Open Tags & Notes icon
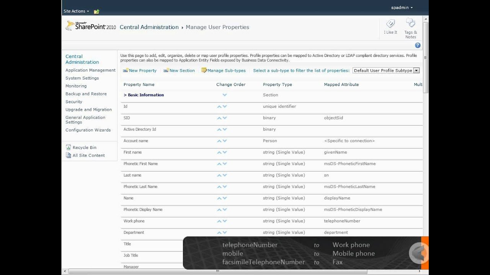Screen dimensions: 490x275 410,23
